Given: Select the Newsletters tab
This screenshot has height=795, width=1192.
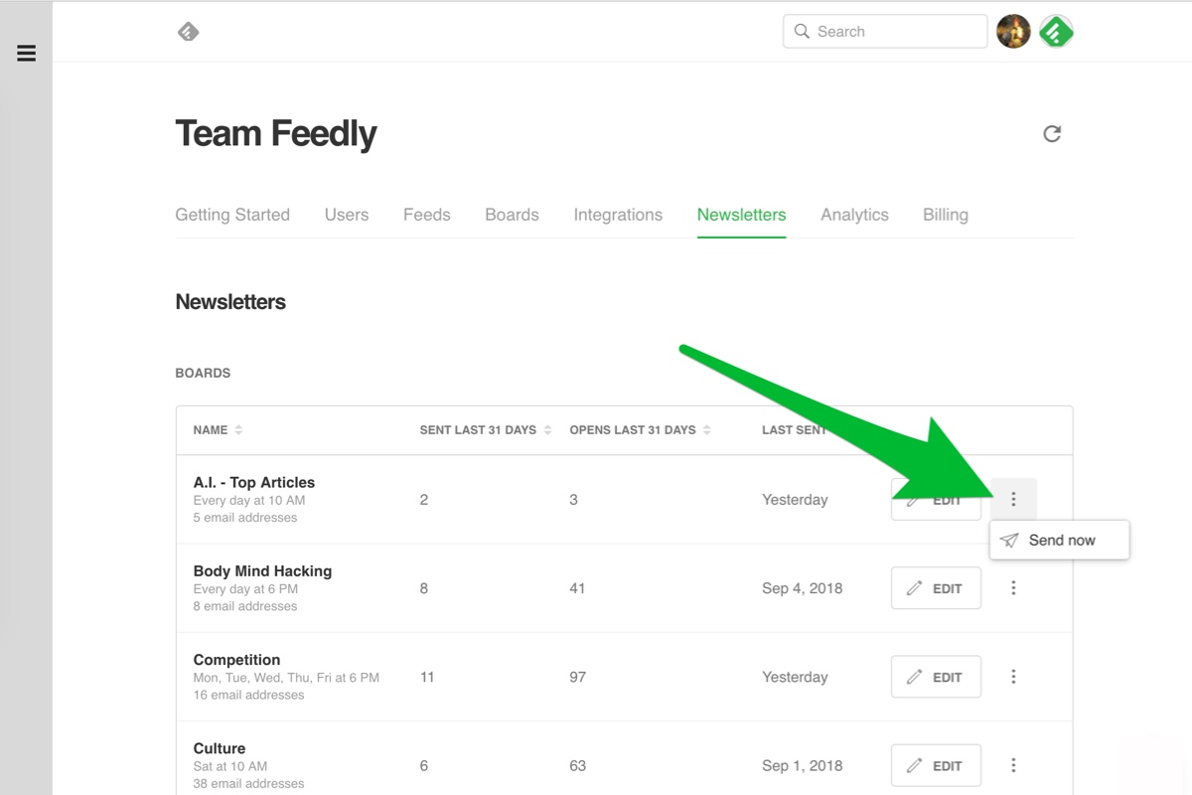Looking at the screenshot, I should point(741,215).
